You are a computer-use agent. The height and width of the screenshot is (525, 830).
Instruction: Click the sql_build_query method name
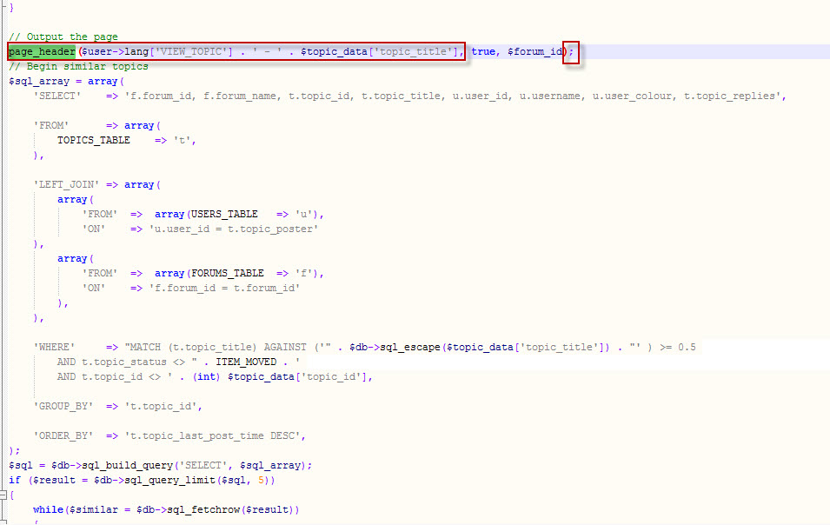[x=128, y=465]
